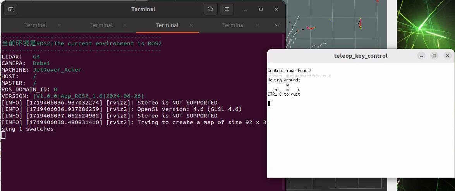Click the teleop window text cursor block
Screen dimensions: 455x191
tap(269, 103)
